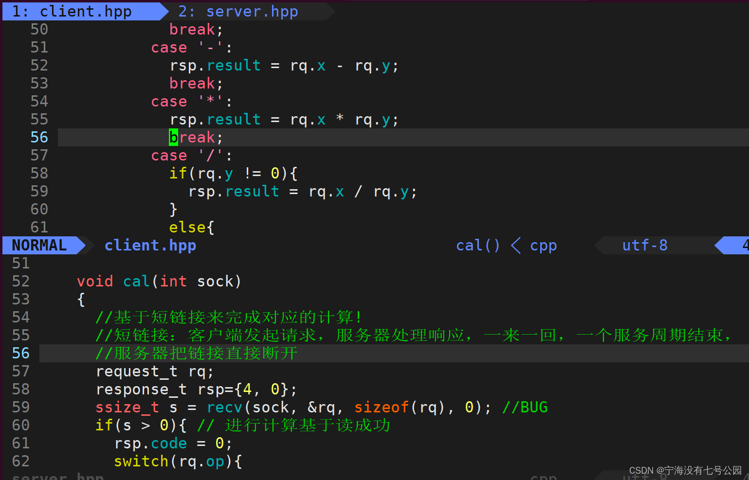This screenshot has width=749, height=480.
Task: Click the cpp filetype in status line
Action: coord(543,245)
